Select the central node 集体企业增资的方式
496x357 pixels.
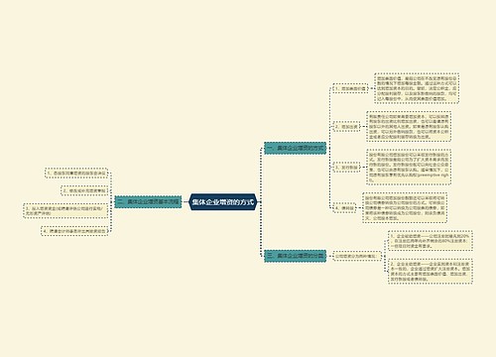[223, 202]
